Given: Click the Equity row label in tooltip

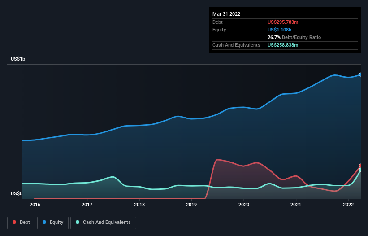Looking at the screenshot, I should (219, 30).
